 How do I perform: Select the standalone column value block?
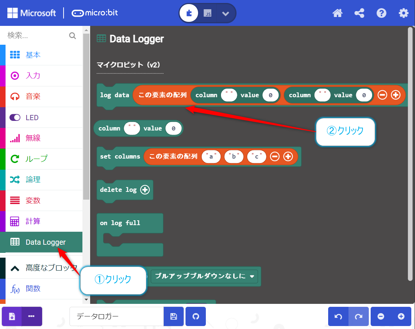(x=109, y=128)
